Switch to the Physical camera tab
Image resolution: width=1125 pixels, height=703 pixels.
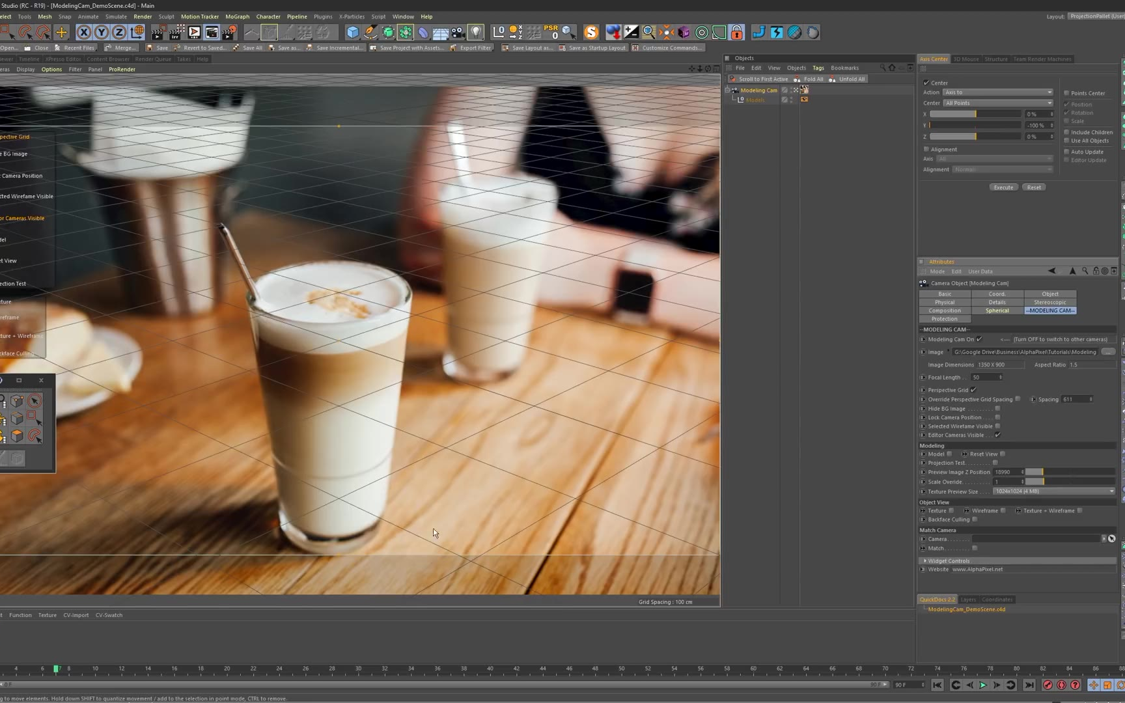(945, 302)
